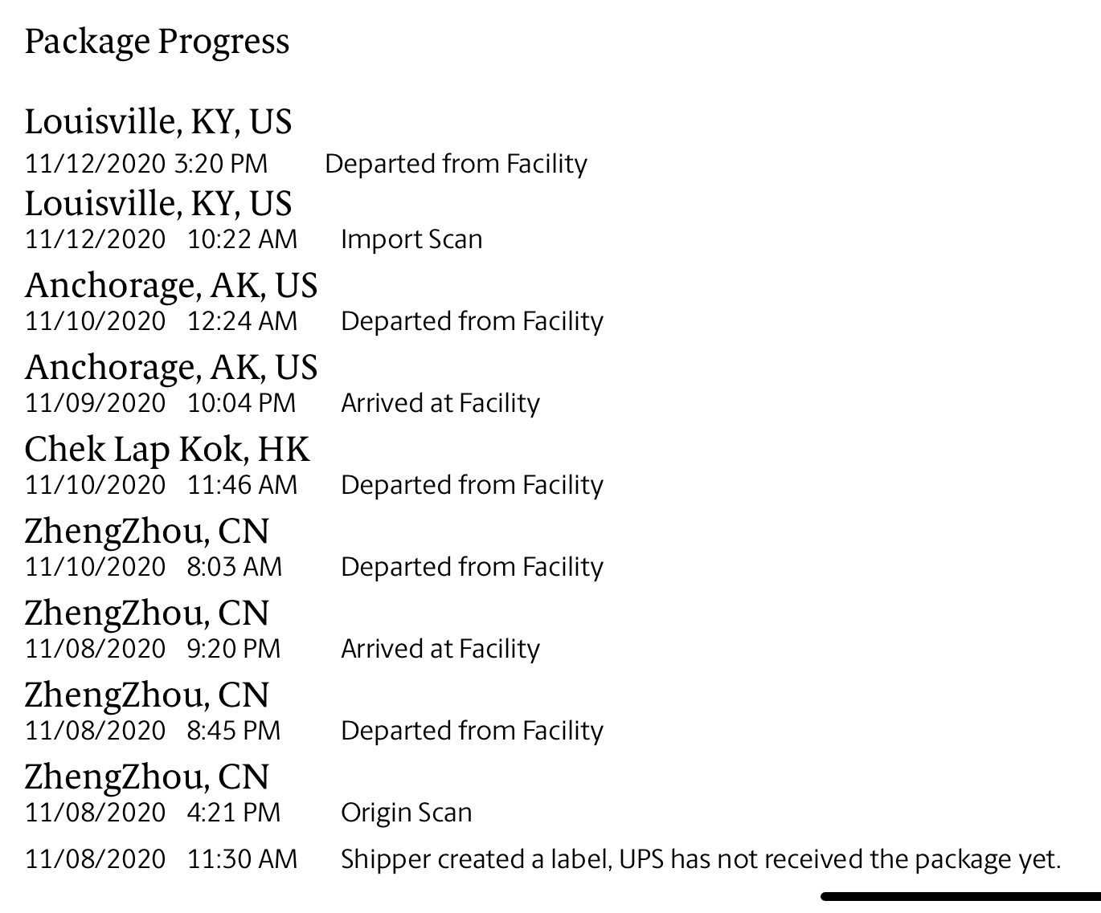Select Anchorage location above the 10:04 PM entry

[x=171, y=368]
